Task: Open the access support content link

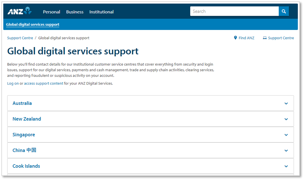Action: 44,84
